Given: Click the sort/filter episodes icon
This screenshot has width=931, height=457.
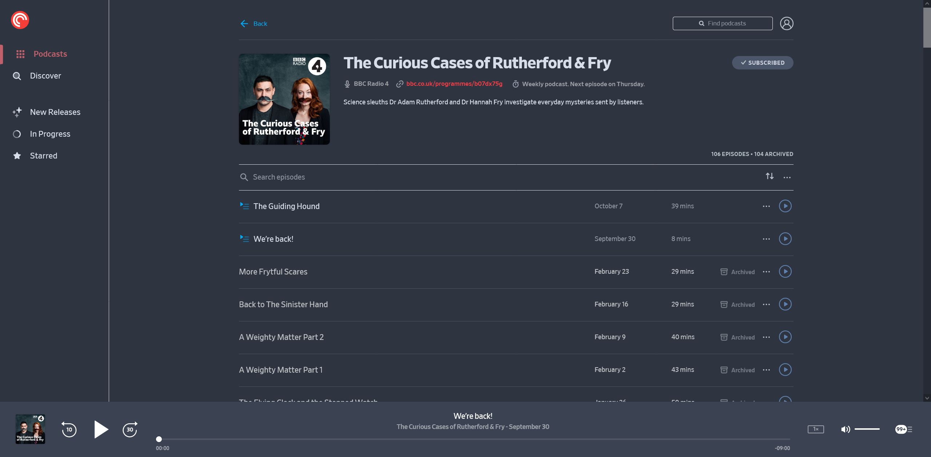Looking at the screenshot, I should 770,176.
